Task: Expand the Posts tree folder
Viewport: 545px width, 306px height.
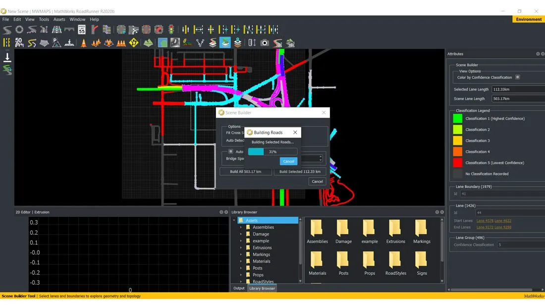Action: point(241,268)
